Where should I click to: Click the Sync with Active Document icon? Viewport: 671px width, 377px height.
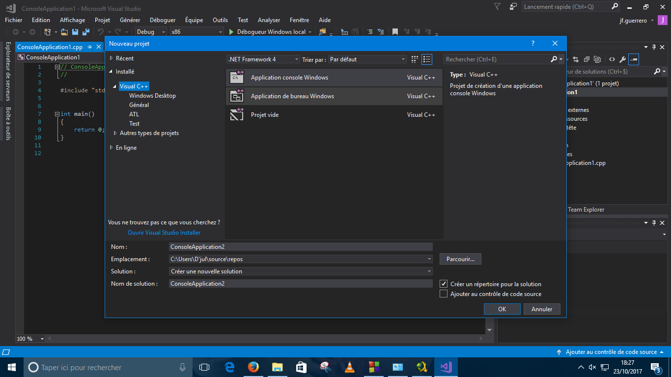tap(575, 59)
